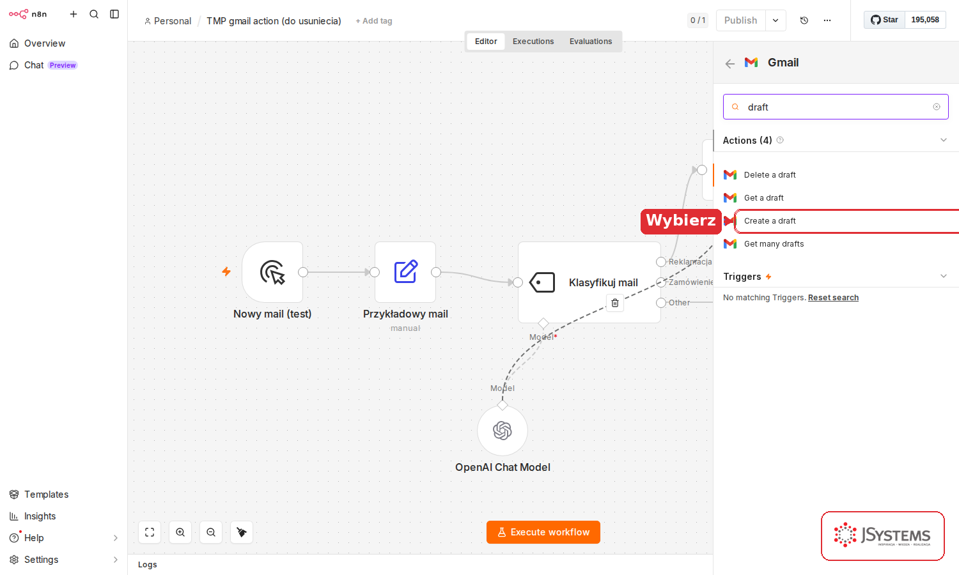Expand the Settings menu

(x=41, y=560)
